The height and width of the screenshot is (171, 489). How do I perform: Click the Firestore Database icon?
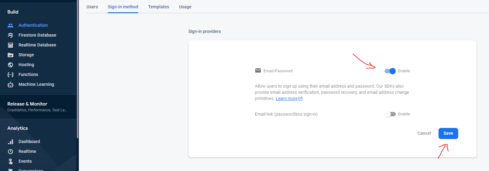[x=10, y=35]
